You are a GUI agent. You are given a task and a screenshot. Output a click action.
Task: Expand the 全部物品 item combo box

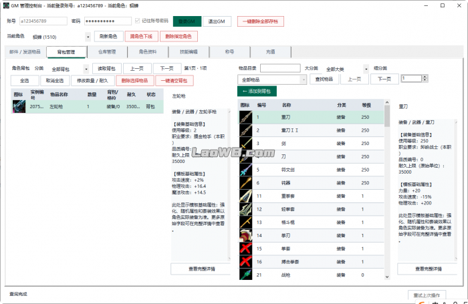tap(304, 80)
